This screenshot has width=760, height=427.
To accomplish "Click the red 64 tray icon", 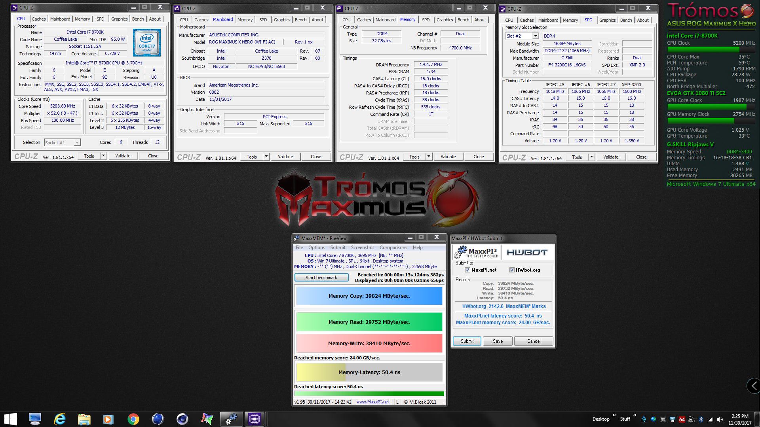I will [682, 419].
